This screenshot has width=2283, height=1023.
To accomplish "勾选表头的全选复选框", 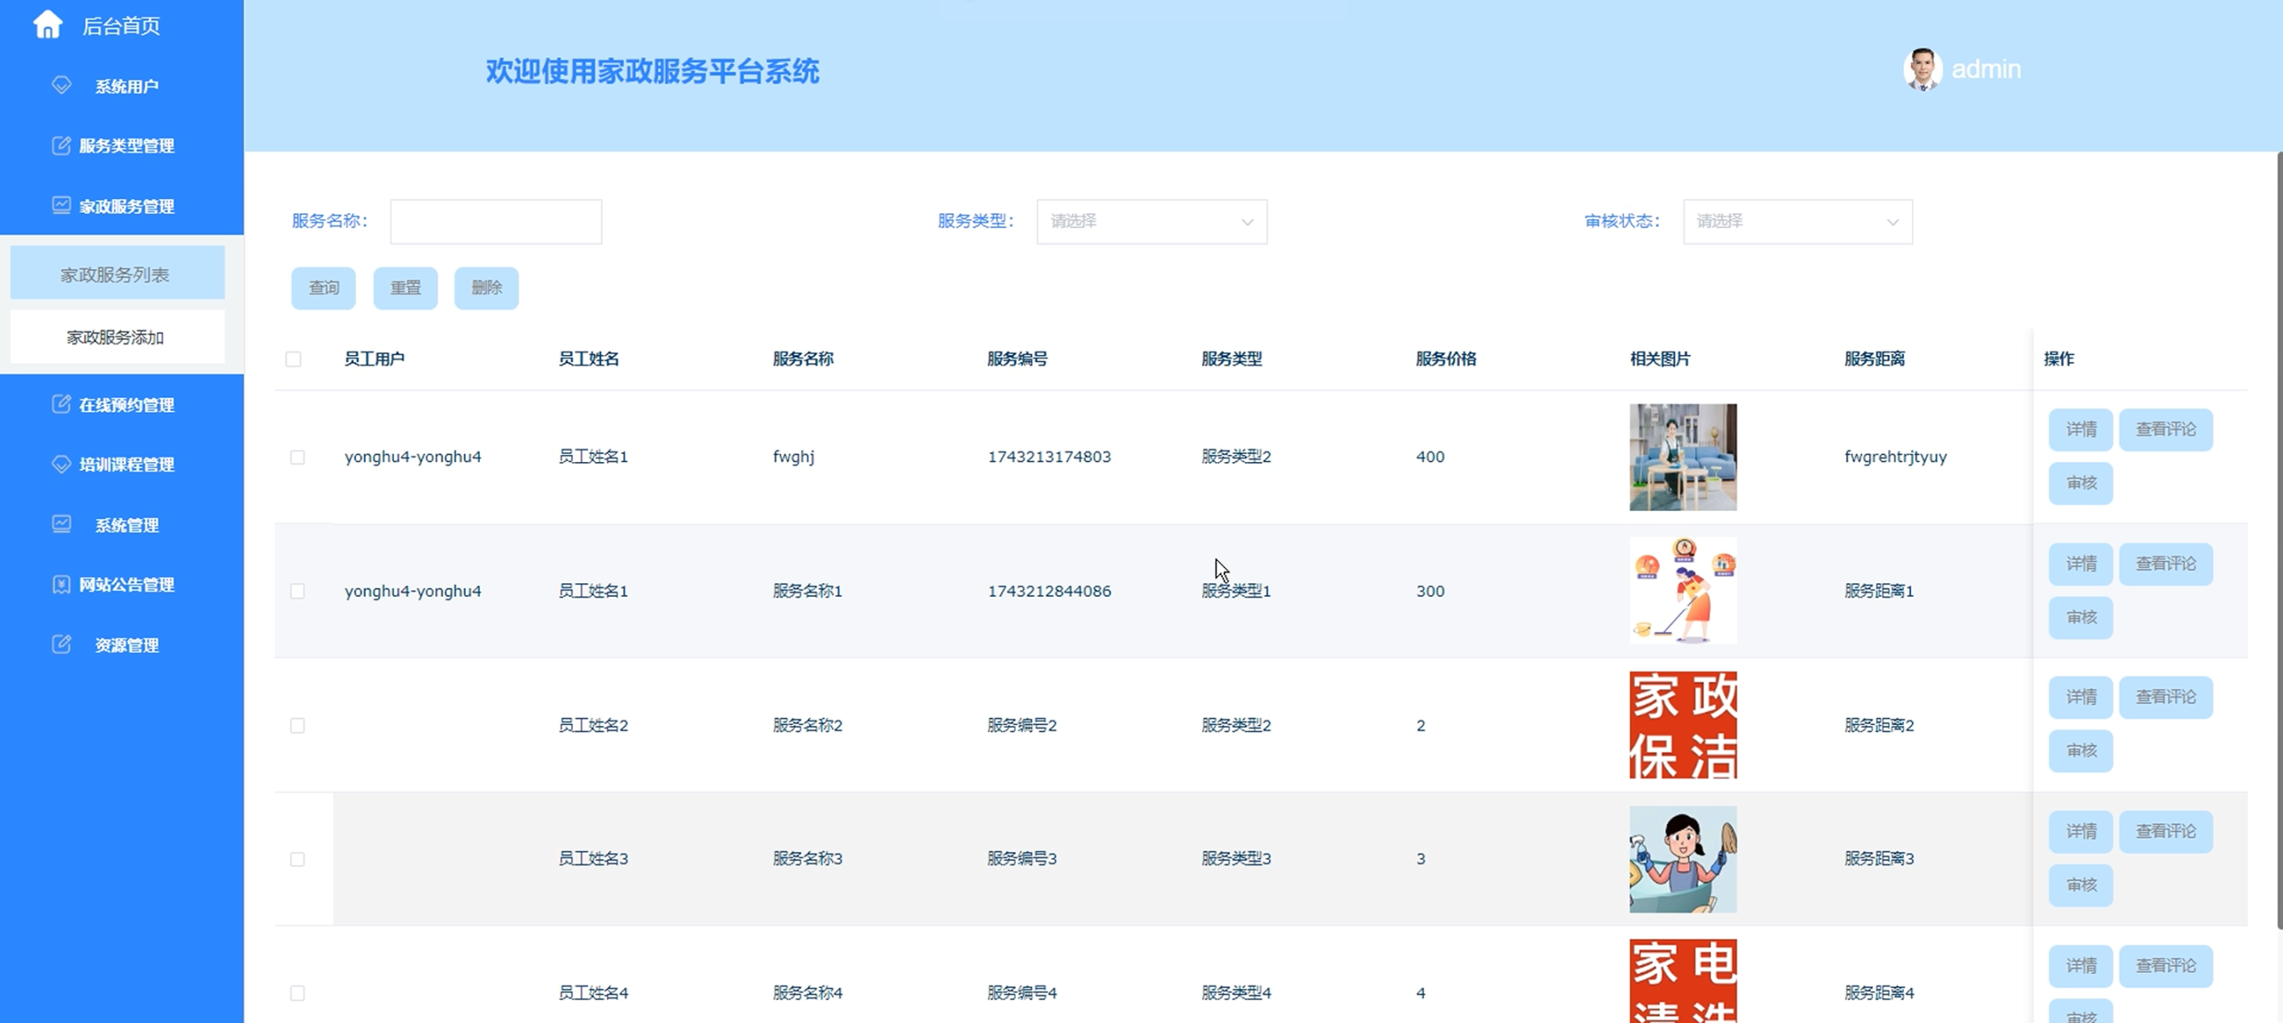I will (x=295, y=358).
